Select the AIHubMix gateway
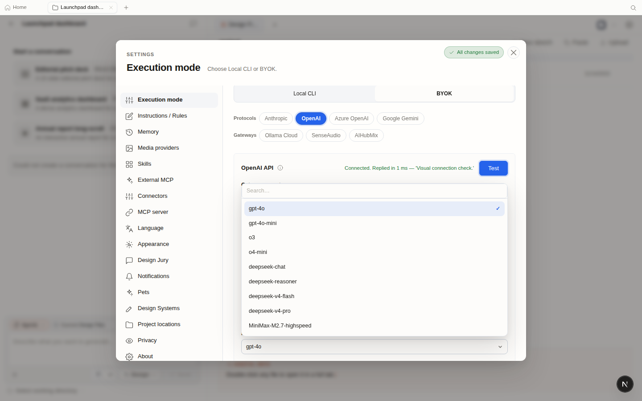 pos(366,135)
